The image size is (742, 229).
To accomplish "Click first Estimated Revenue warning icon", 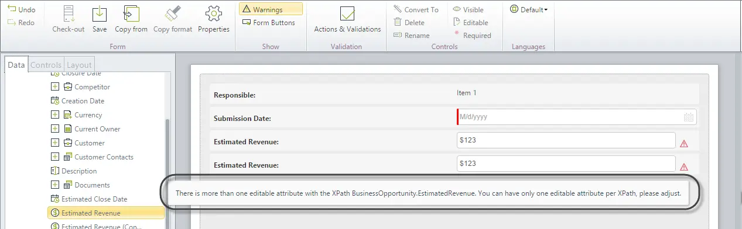I will 683,143.
